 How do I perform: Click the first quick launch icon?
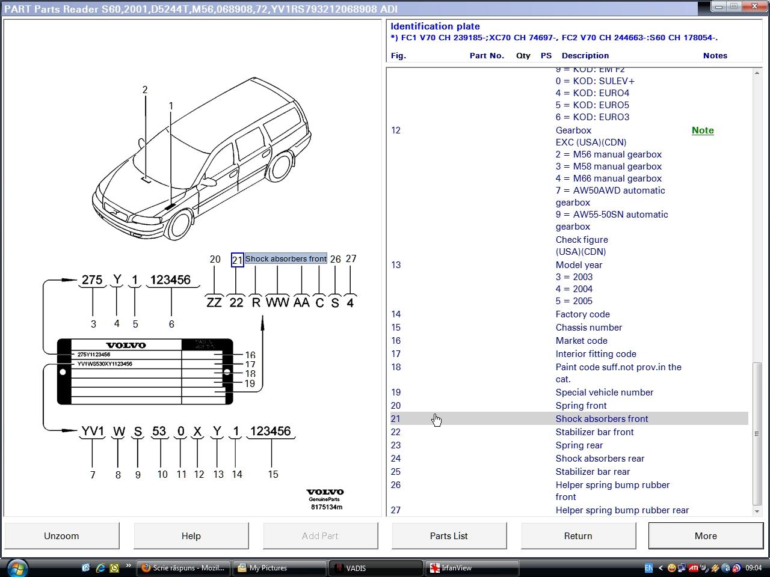point(86,567)
